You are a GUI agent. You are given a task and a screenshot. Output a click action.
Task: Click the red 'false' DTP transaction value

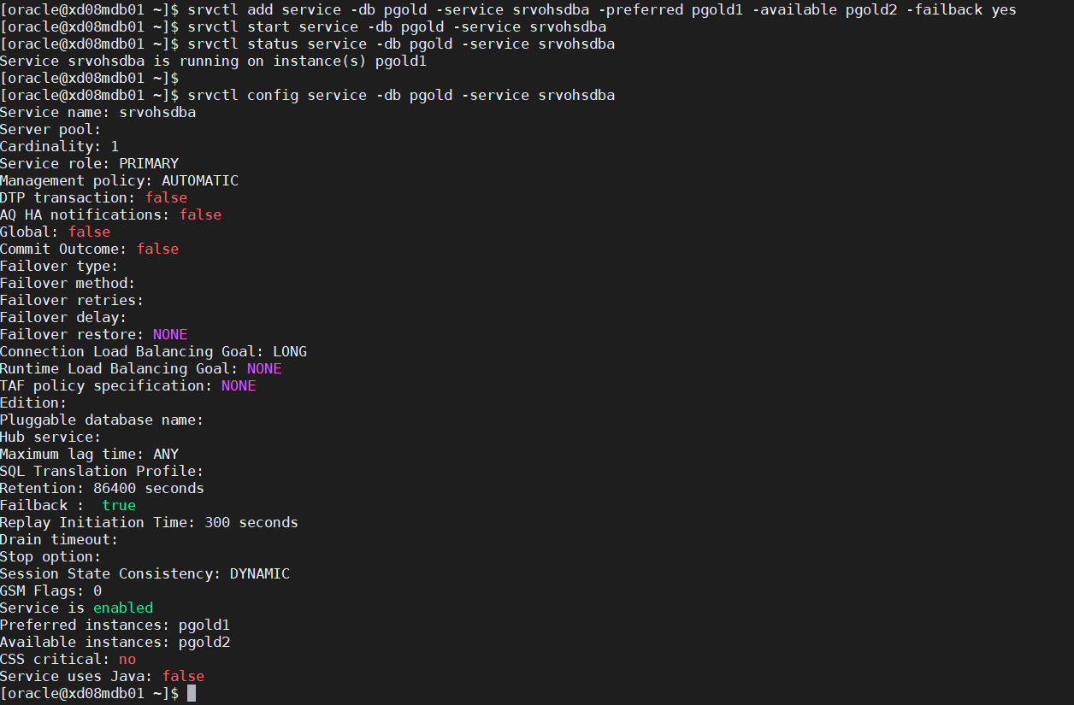pyautogui.click(x=166, y=197)
